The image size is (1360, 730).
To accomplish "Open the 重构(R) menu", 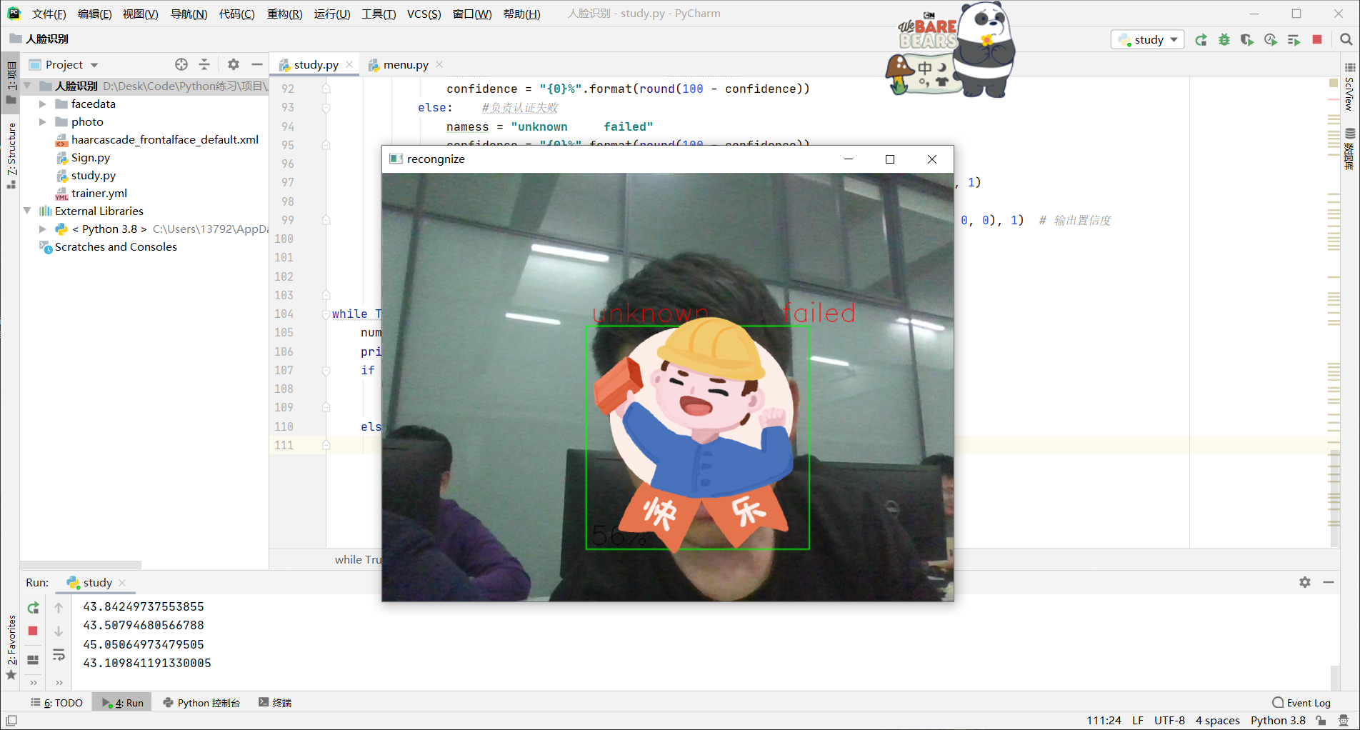I will (x=284, y=14).
